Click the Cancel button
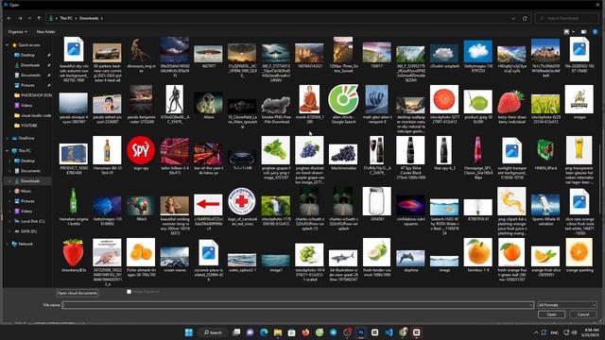 [x=582, y=314]
